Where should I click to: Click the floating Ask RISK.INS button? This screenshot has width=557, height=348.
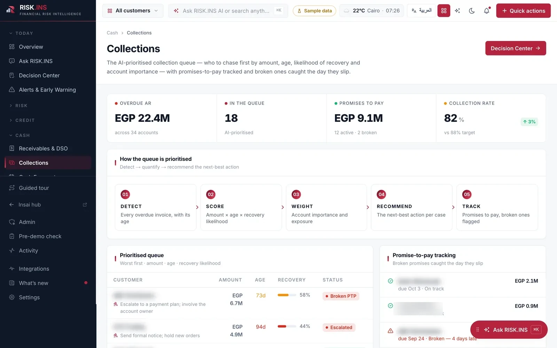click(509, 330)
